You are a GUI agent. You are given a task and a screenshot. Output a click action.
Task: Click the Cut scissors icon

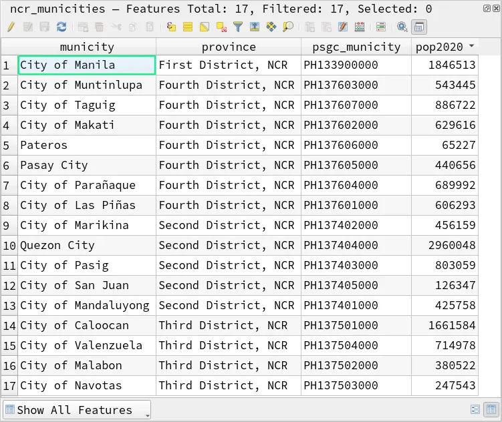coord(116,27)
